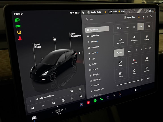163x122 pixels.
Task: Open the Service menu
Action: coord(95,85)
